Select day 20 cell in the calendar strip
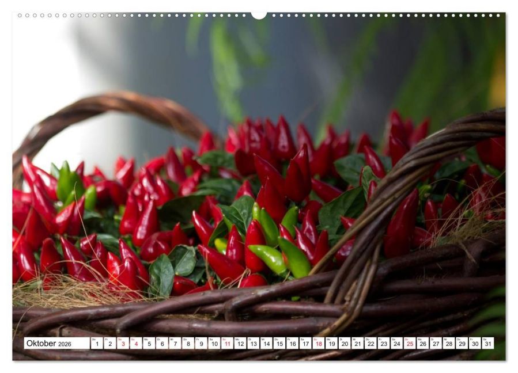 (345, 343)
